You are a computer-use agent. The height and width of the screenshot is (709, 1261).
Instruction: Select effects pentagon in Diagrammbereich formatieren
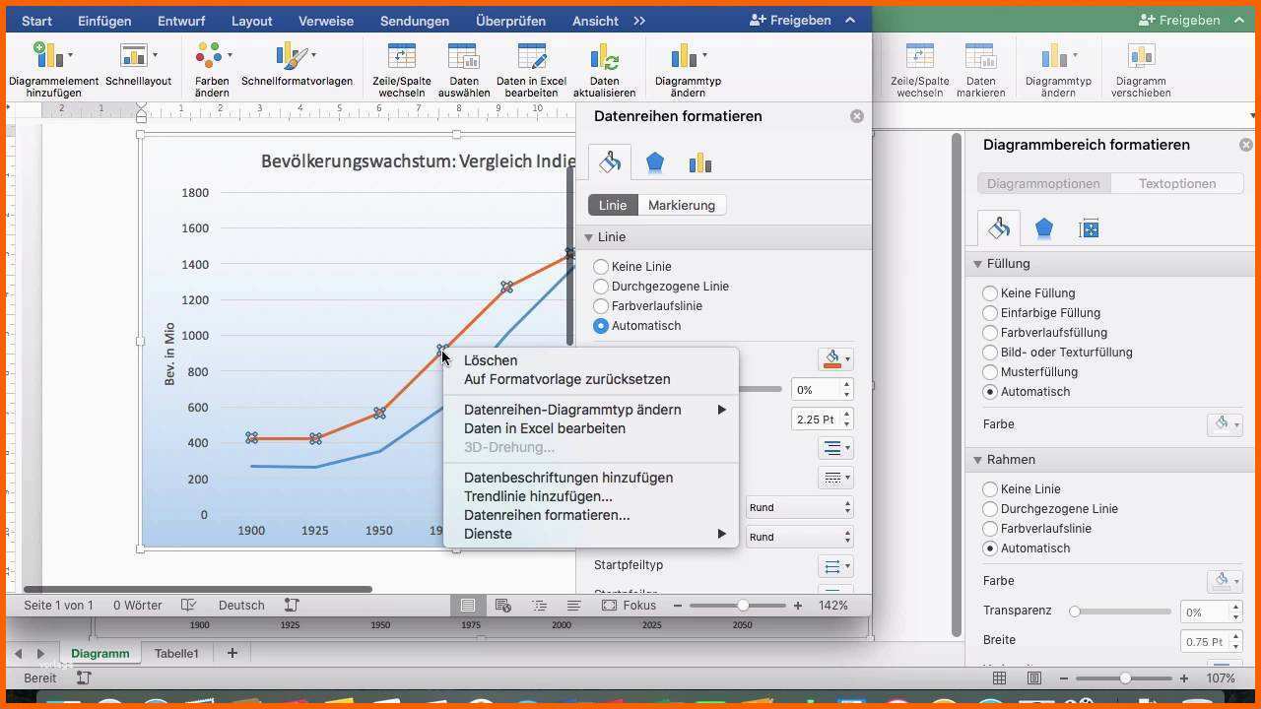pyautogui.click(x=1044, y=229)
